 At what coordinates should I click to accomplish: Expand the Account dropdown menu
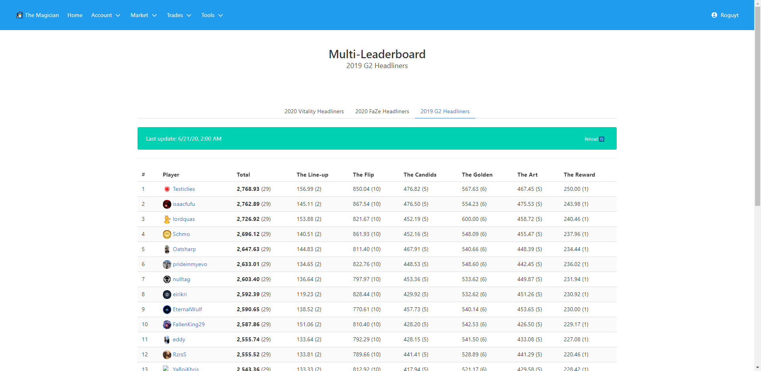click(x=106, y=15)
